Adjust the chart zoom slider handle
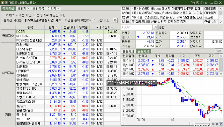The image size is (224, 127). (209, 124)
